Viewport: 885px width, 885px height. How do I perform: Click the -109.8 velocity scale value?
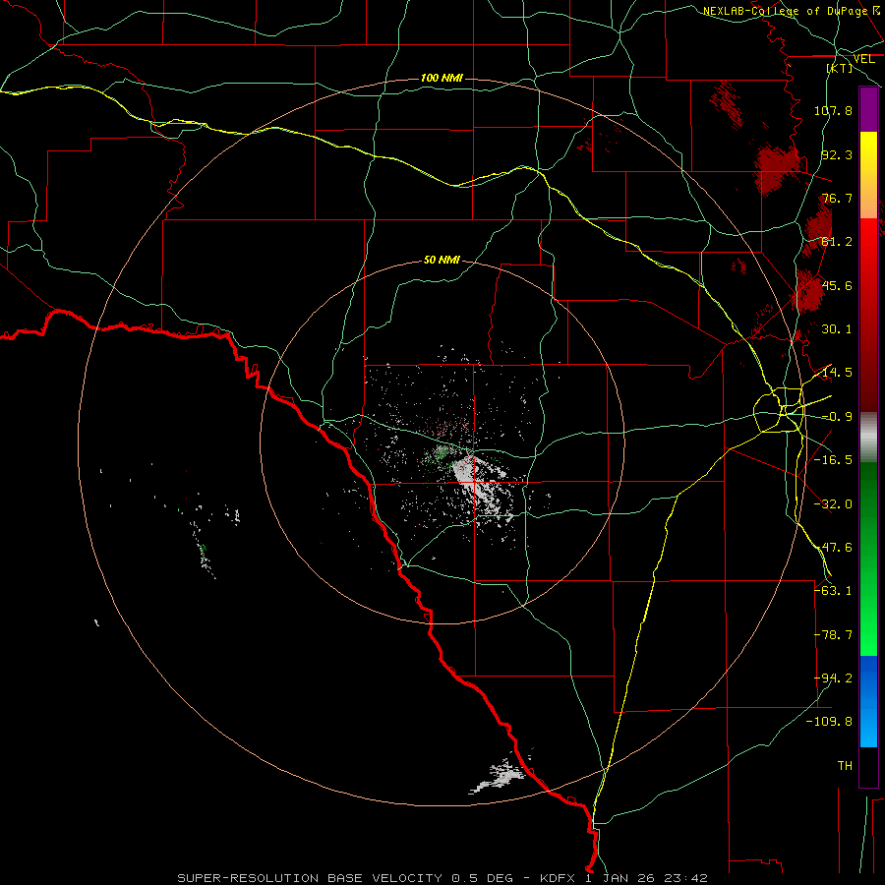click(830, 722)
